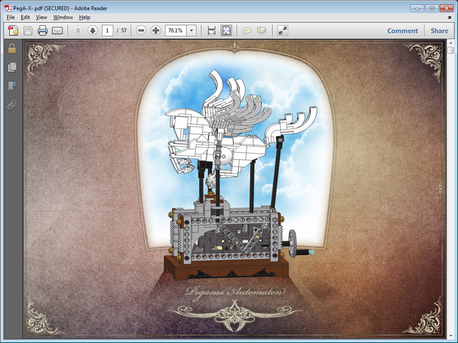Viewport: 458px width, 343px height.
Task: Expand the Attachments paperclip panel
Action: (x=11, y=105)
